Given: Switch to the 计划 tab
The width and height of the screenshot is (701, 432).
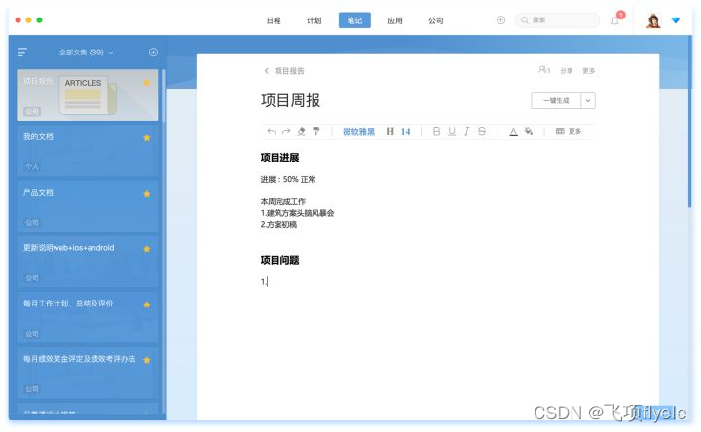Looking at the screenshot, I should coord(314,20).
